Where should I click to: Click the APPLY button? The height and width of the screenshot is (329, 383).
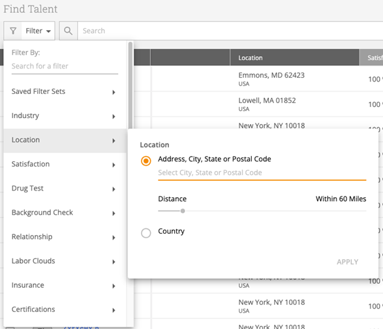point(347,262)
